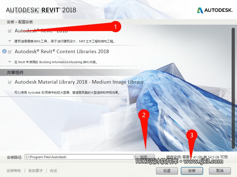Click the Autodesk Revit Content Libraries 2018 title
The image size is (237, 177).
[62, 52]
